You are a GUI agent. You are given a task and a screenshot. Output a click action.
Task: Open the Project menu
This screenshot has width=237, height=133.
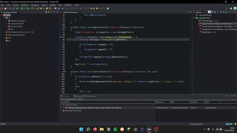(x=53, y=5)
